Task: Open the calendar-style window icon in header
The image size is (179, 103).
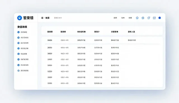Action: point(154,18)
